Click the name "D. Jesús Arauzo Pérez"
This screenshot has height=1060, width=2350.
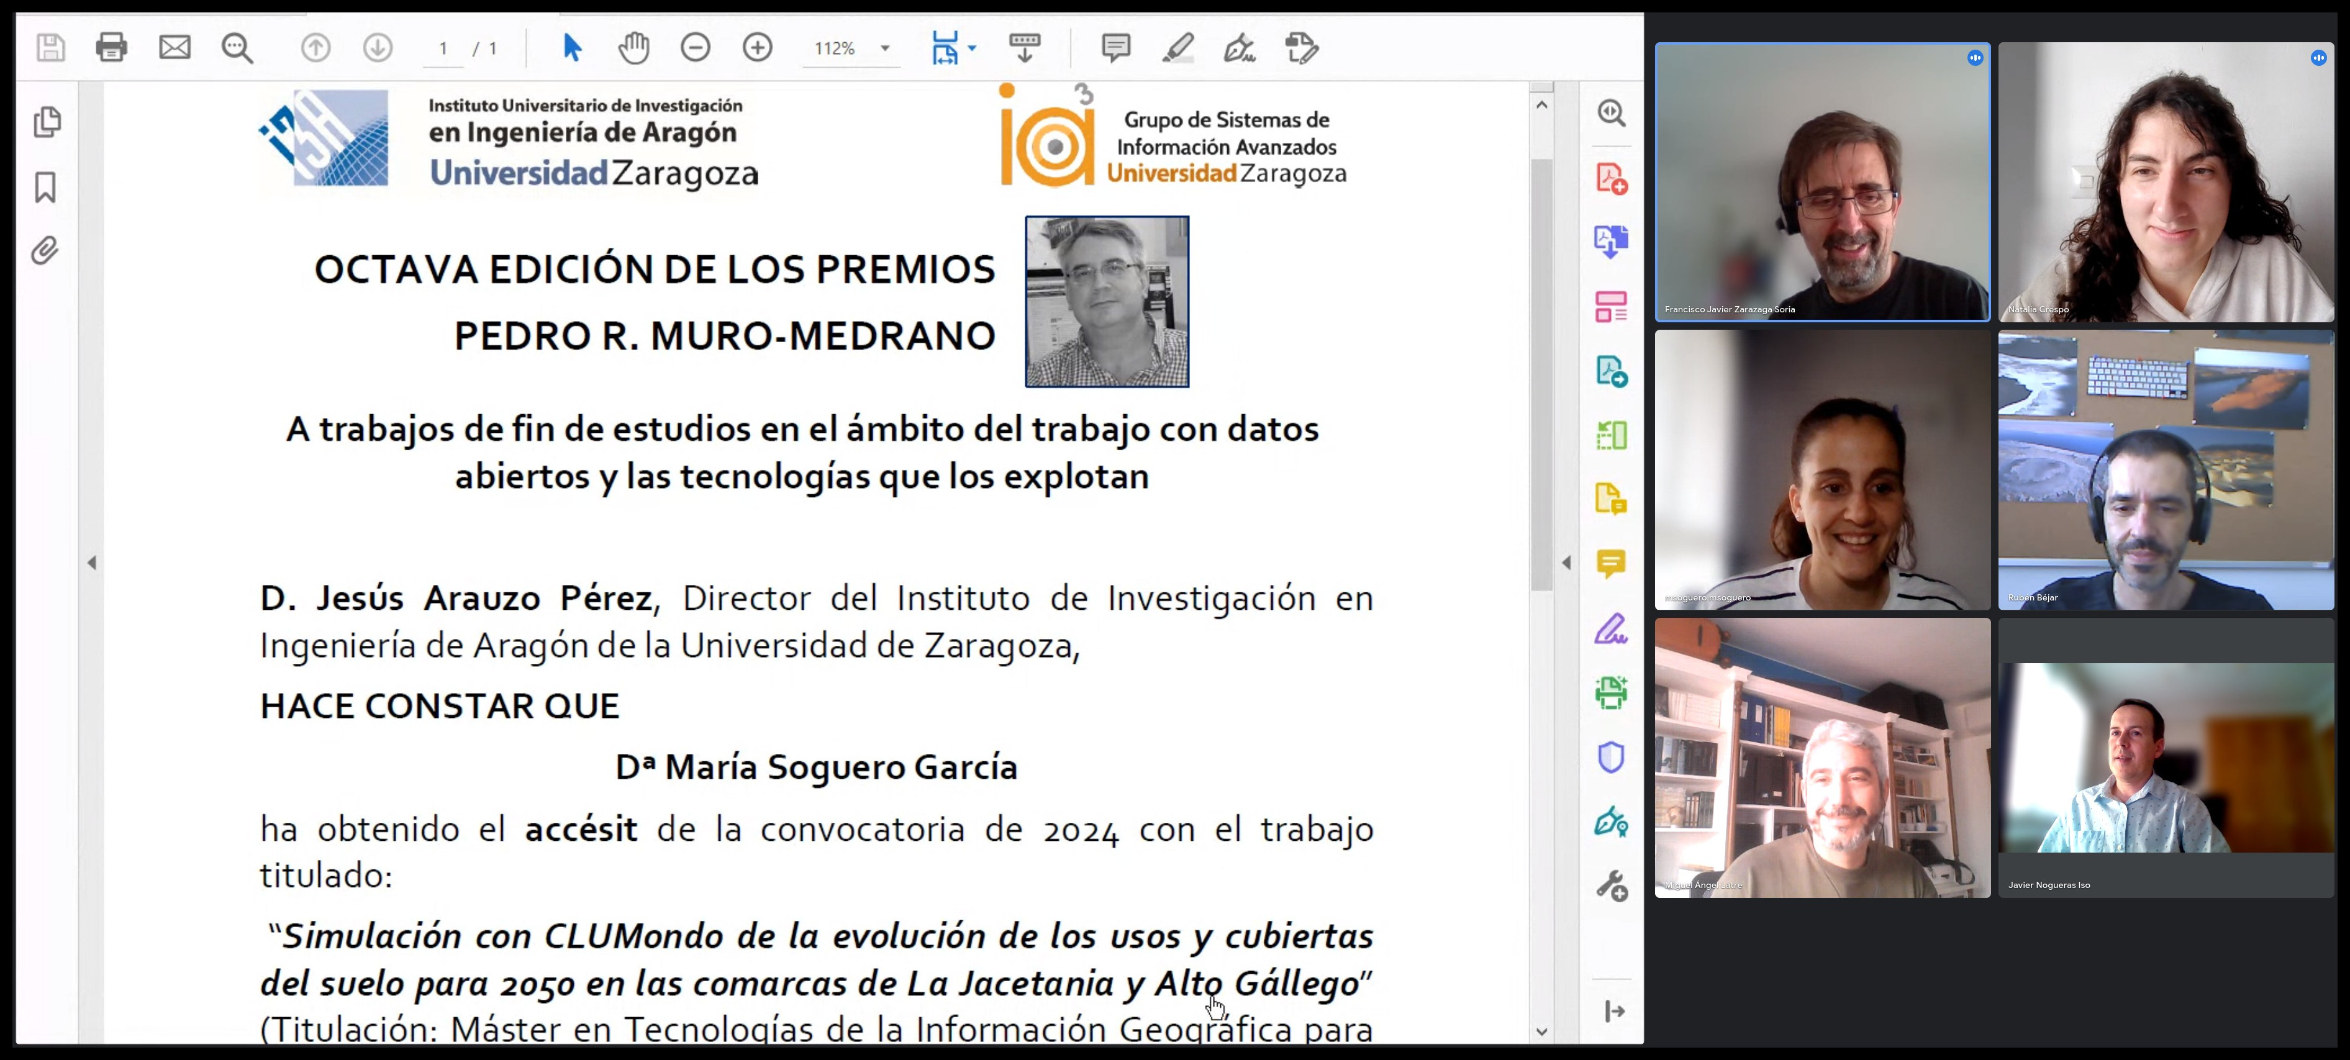point(456,599)
